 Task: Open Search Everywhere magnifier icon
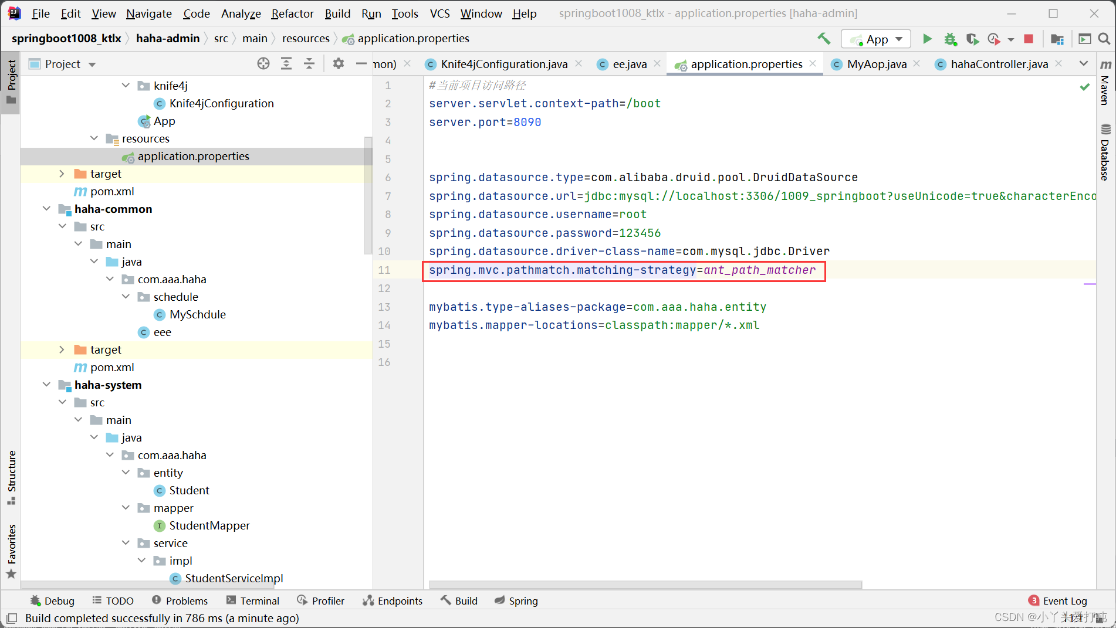tap(1104, 39)
